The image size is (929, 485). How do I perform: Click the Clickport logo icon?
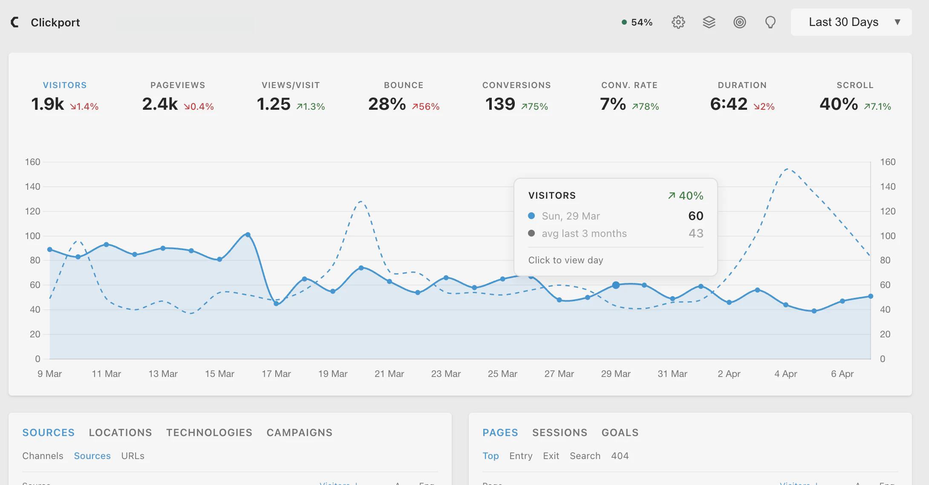click(15, 22)
